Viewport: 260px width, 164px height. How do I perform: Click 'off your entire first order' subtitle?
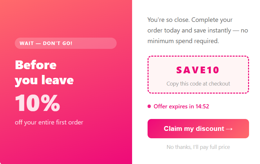click(49, 123)
